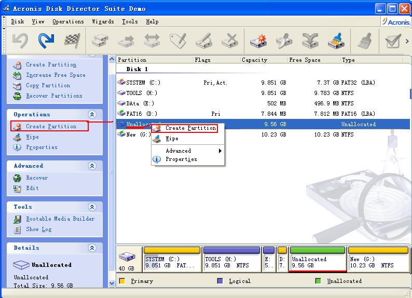Image resolution: width=412 pixels, height=298 pixels.
Task: Click the Acronis logo in menu bar
Action: 395,22
